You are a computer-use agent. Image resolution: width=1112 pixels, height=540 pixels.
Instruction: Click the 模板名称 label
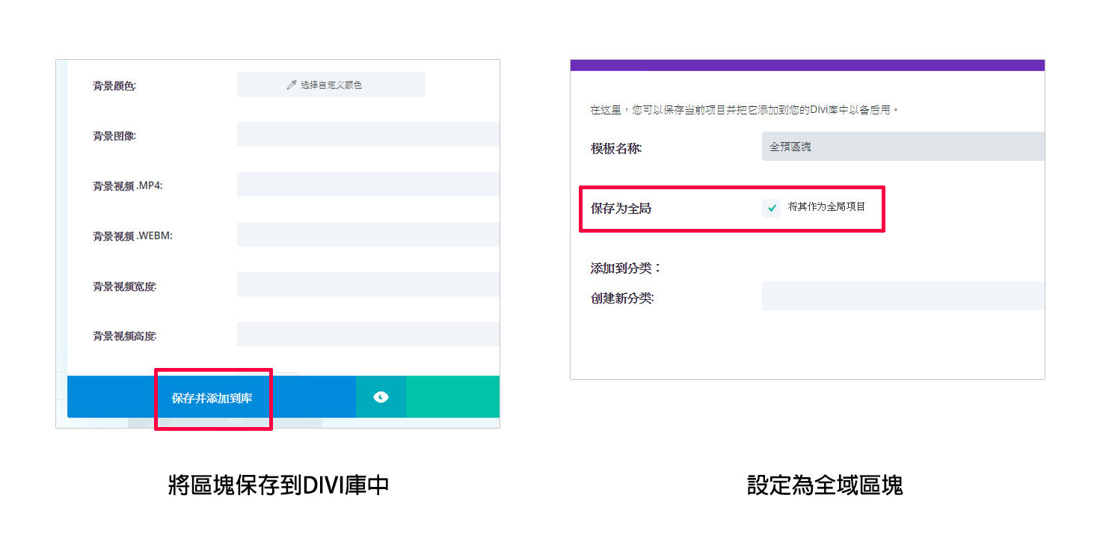616,148
